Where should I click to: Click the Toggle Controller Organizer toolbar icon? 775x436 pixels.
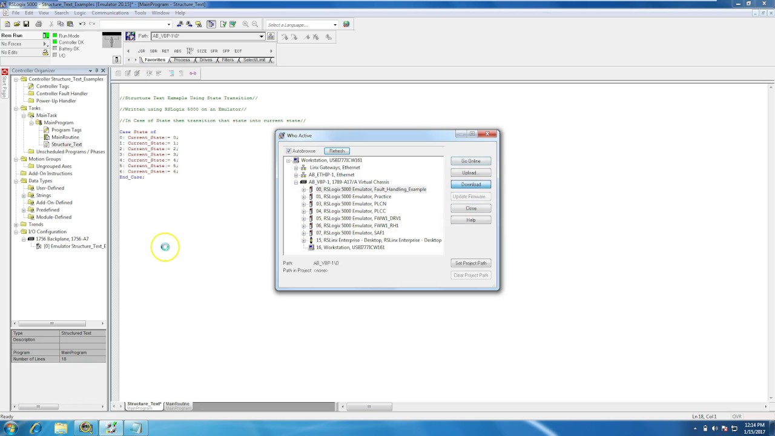pos(211,24)
